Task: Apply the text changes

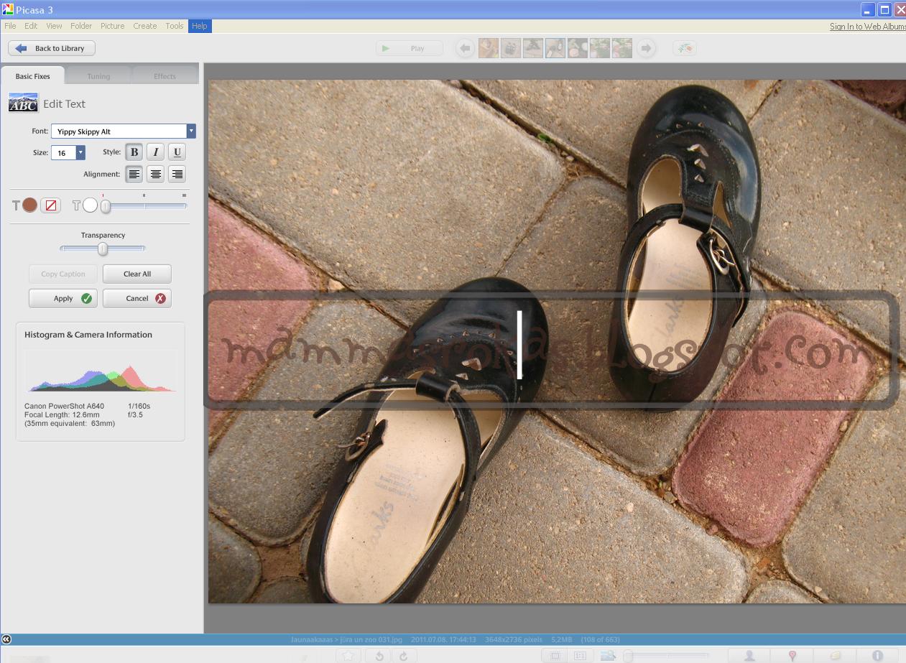Action: tap(63, 298)
